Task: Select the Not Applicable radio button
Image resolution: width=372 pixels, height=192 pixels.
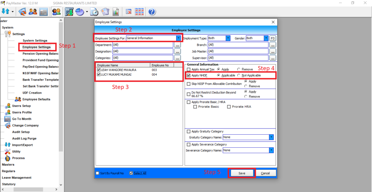Action: (239, 75)
